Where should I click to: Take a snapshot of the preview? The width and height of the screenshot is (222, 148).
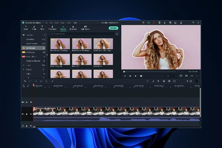(x=186, y=76)
